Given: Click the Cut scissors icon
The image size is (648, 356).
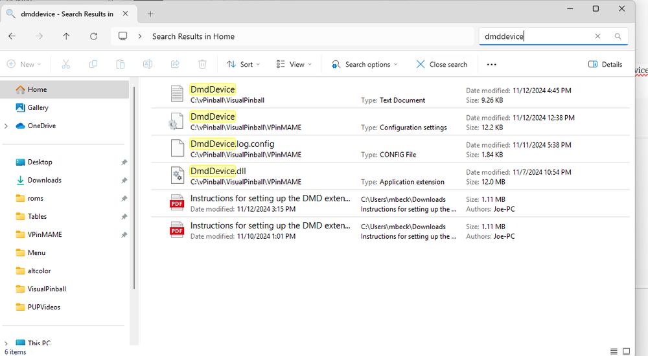Looking at the screenshot, I should point(65,64).
